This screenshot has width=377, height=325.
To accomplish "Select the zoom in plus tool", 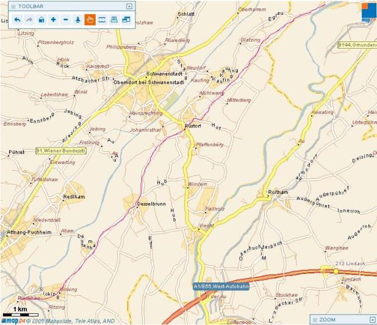I will [54, 20].
